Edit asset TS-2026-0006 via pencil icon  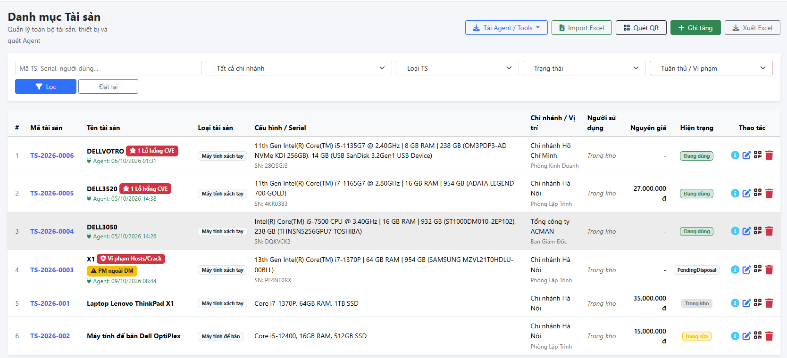tap(746, 155)
